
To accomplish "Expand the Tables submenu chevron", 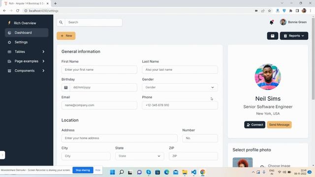I will click(x=43, y=52).
